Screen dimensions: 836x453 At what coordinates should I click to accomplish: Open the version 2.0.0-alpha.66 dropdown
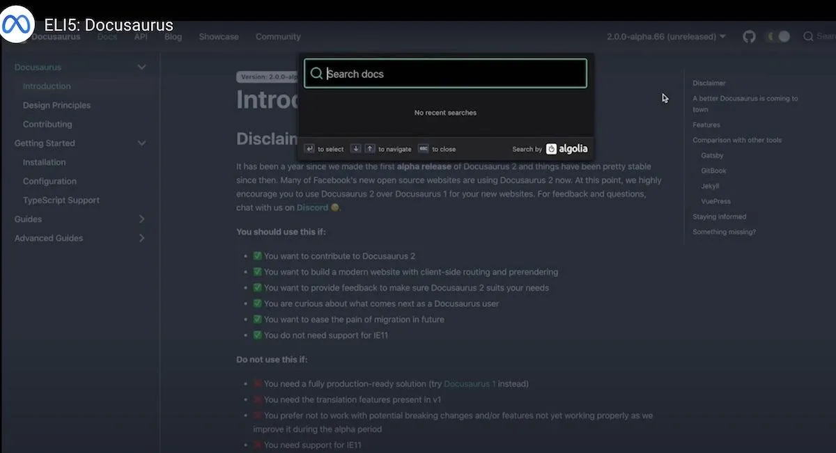click(666, 37)
